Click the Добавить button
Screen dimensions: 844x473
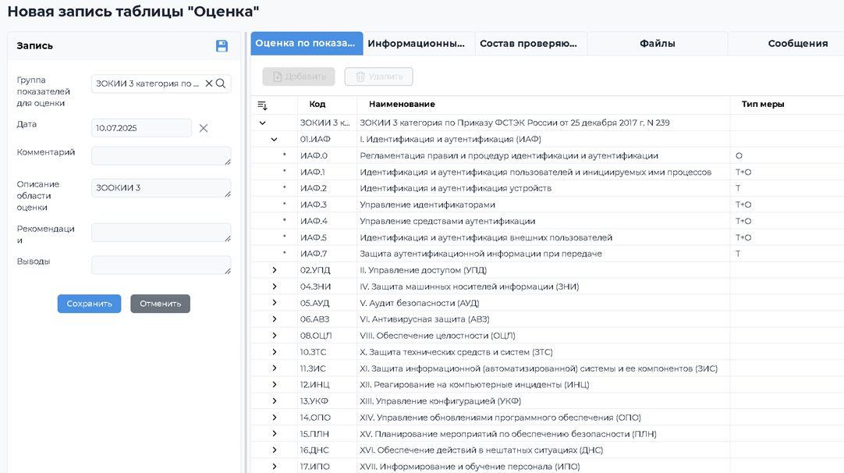coord(299,76)
